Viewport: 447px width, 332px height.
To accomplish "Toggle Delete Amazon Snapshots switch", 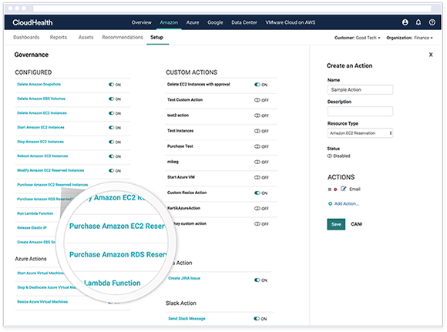I will [x=111, y=85].
